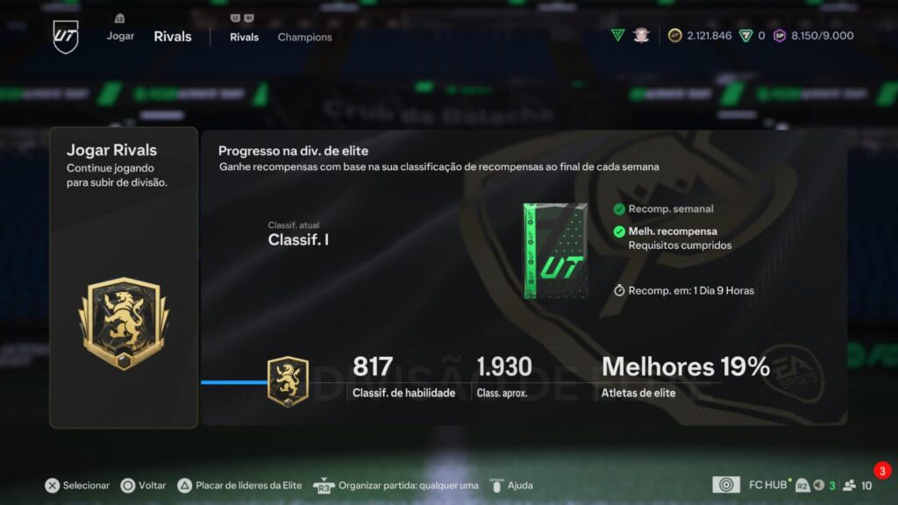This screenshot has width=898, height=505.
Task: Click the Recomp. semanal green checkmark
Action: tap(619, 209)
